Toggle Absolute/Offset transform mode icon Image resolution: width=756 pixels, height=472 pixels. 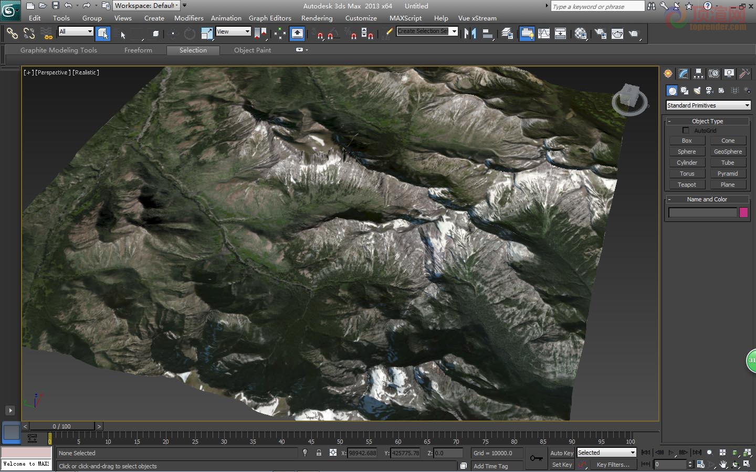pos(333,453)
